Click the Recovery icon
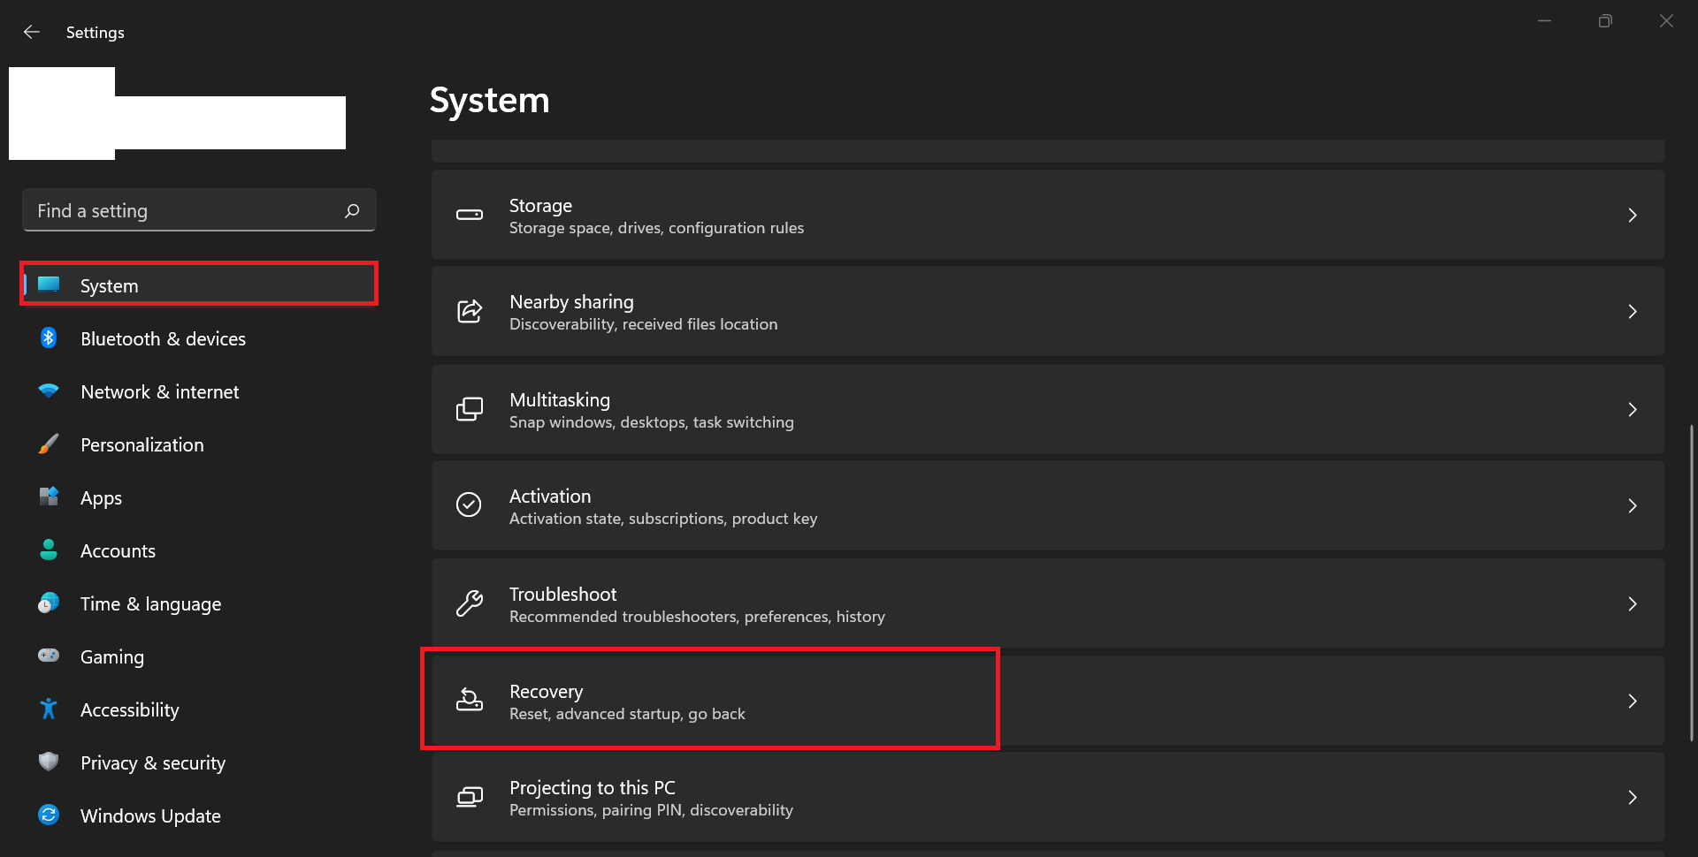The width and height of the screenshot is (1698, 857). 469,701
